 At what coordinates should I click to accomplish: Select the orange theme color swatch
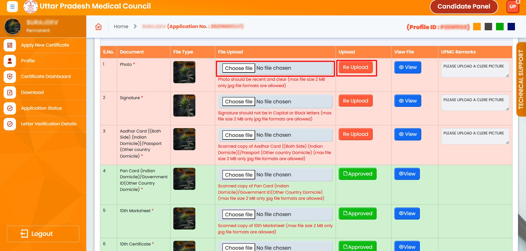(477, 27)
